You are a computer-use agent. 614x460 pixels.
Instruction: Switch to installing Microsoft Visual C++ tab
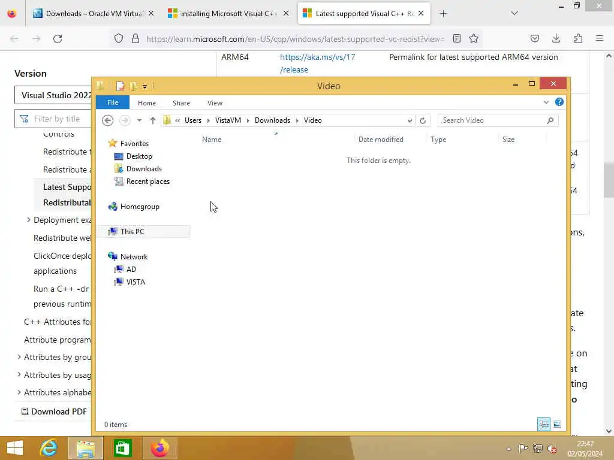point(228,14)
